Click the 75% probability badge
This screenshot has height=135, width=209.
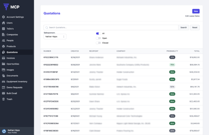point(172,65)
